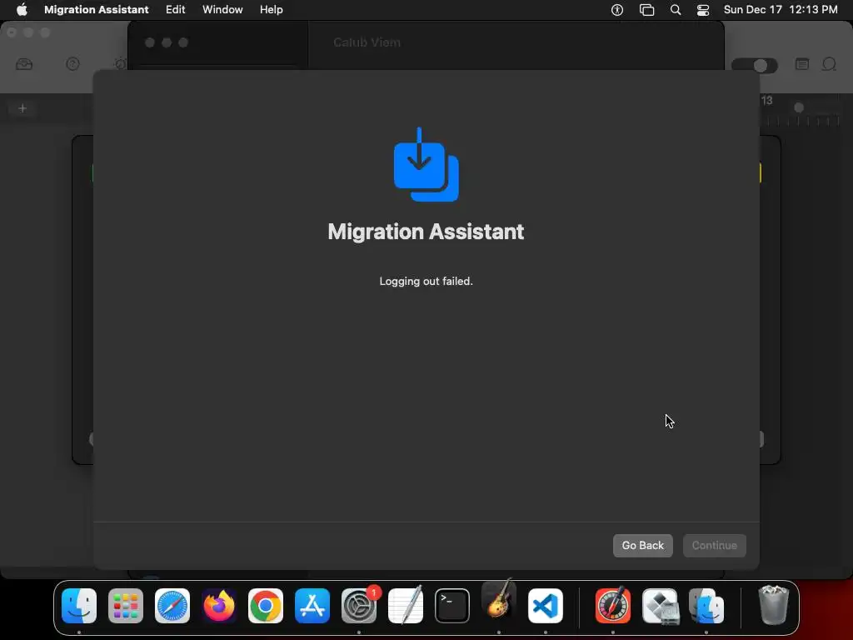Open the Migration Assistant app menu
The image size is (853, 640).
[97, 9]
